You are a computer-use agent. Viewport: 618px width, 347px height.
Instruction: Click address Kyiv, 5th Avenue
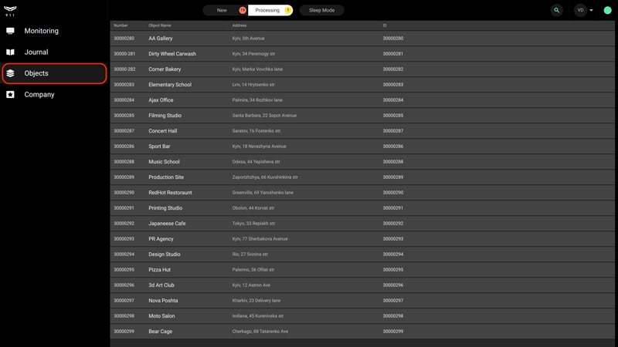pos(248,38)
